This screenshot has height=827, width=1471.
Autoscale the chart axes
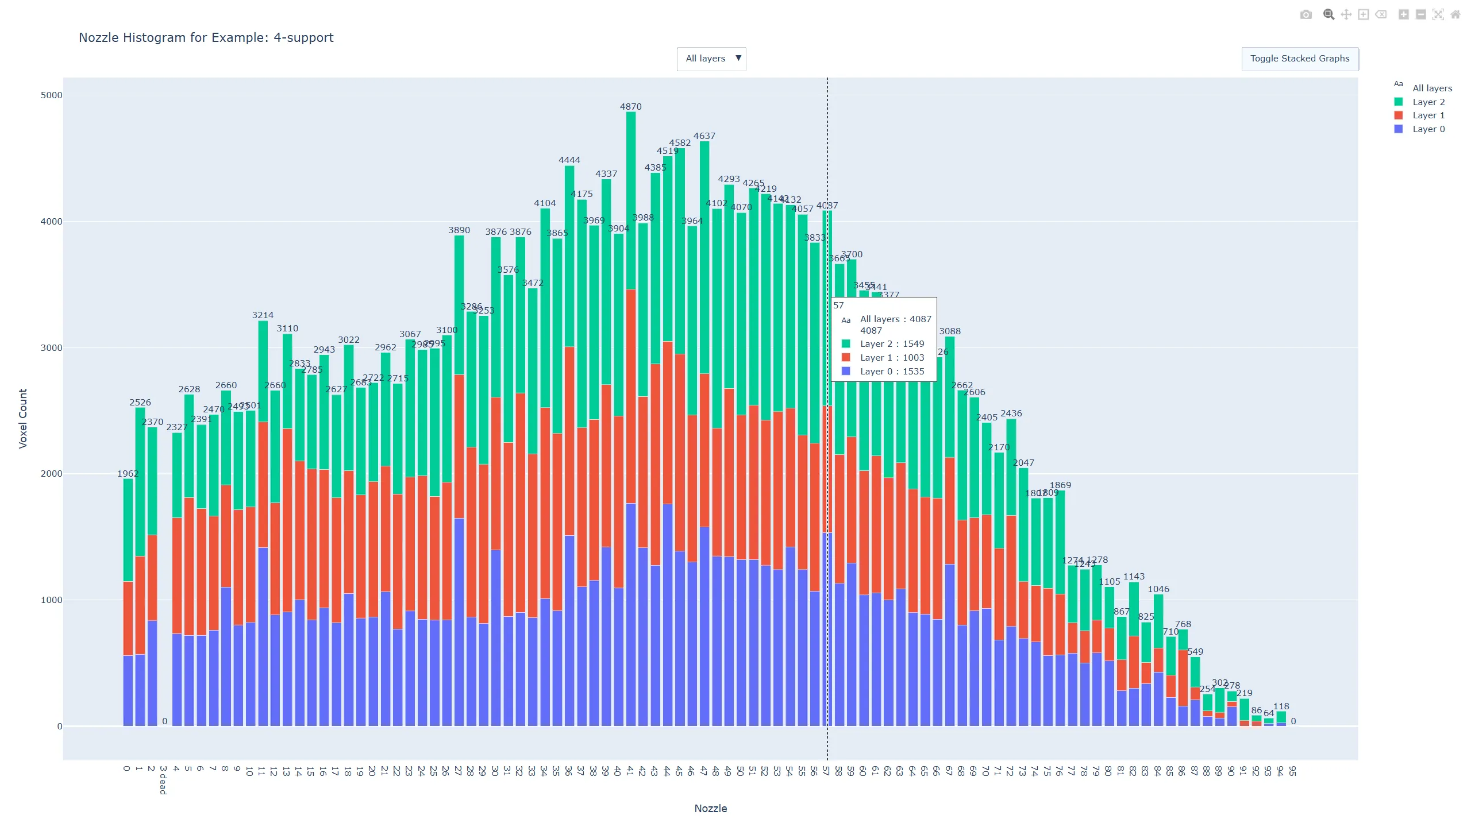[x=1439, y=14]
